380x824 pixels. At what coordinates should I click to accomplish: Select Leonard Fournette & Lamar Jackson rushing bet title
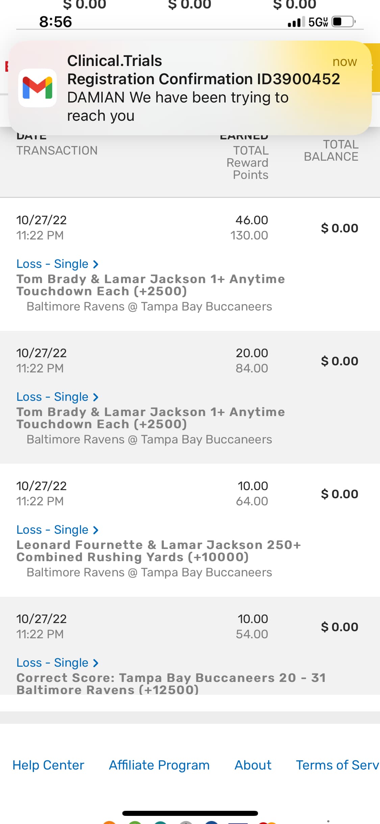(158, 551)
